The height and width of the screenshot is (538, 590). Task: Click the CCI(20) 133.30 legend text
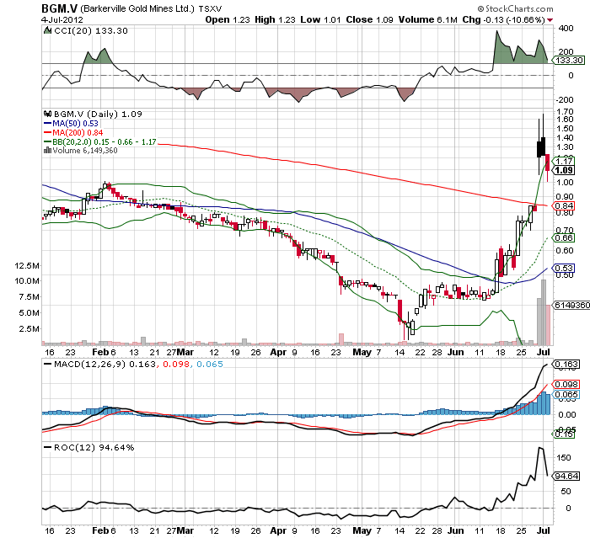(91, 31)
